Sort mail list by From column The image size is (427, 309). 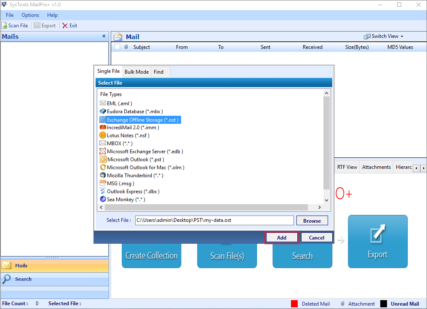181,47
